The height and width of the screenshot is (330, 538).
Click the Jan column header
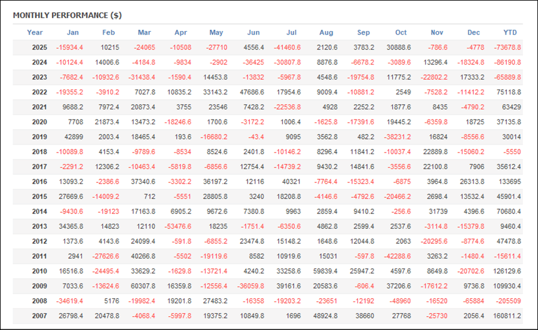coord(73,32)
